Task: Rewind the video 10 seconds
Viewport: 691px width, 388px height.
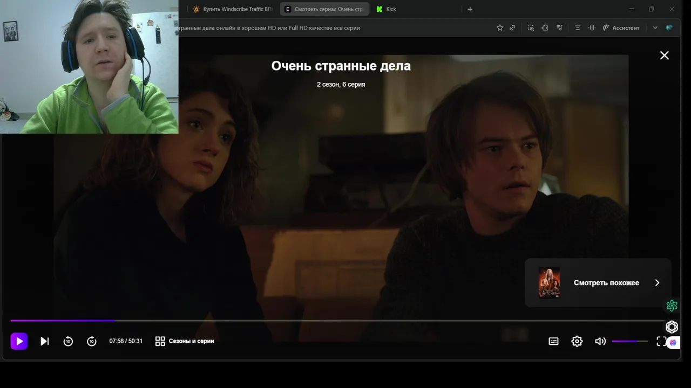Action: coord(68,341)
